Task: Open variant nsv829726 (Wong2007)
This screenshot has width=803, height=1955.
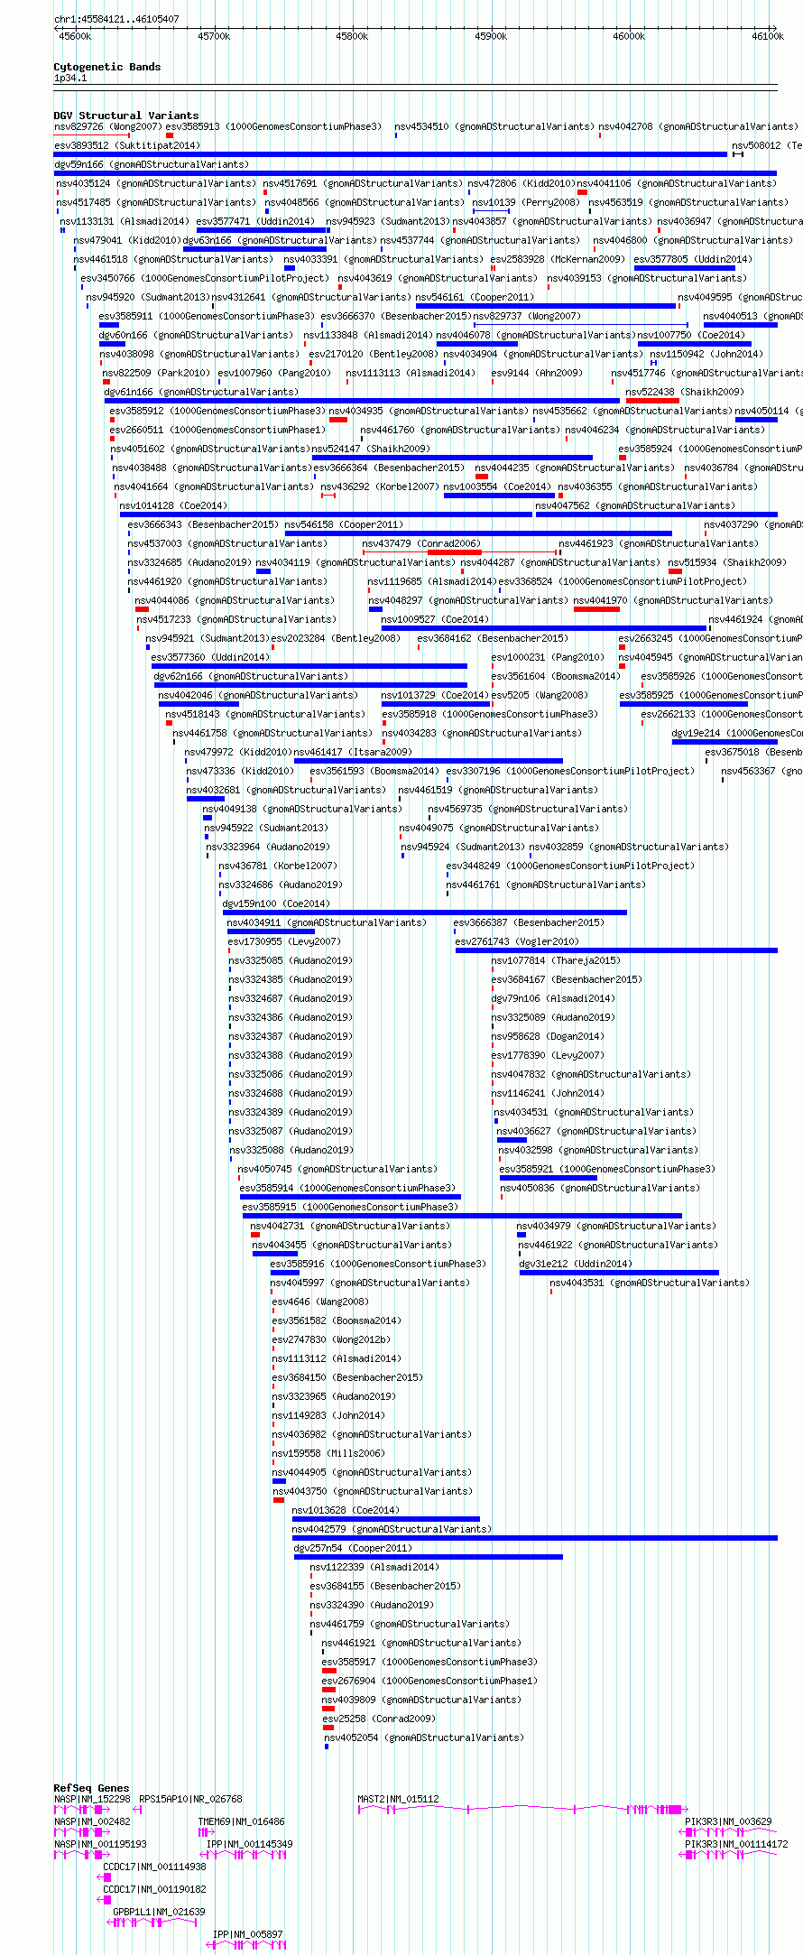Action: (107, 126)
